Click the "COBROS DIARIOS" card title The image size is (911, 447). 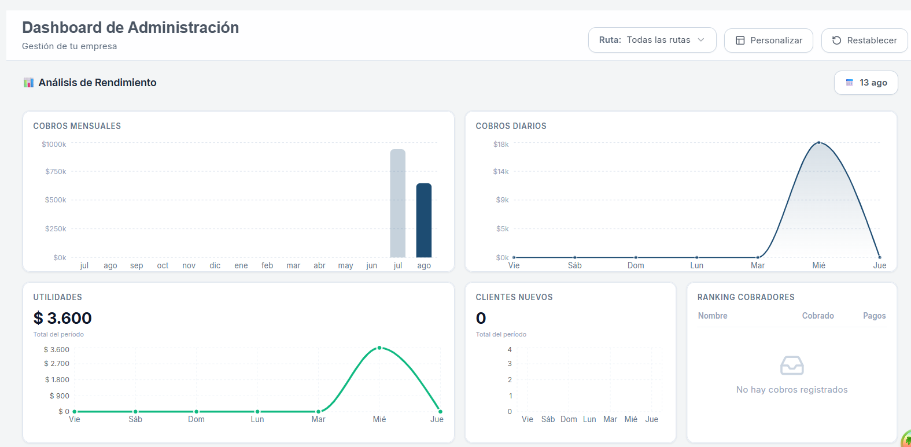[511, 126]
